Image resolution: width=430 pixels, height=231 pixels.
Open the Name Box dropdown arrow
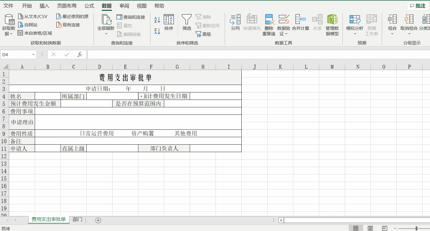[x=34, y=54]
